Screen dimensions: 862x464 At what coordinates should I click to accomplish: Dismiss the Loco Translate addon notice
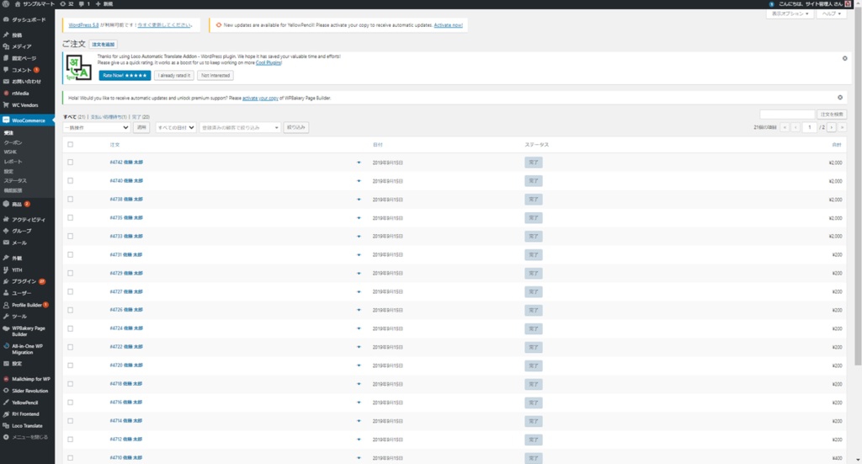[844, 58]
